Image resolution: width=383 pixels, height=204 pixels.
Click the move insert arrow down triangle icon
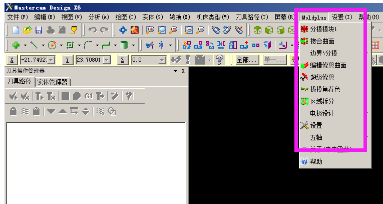[x=51, y=112]
